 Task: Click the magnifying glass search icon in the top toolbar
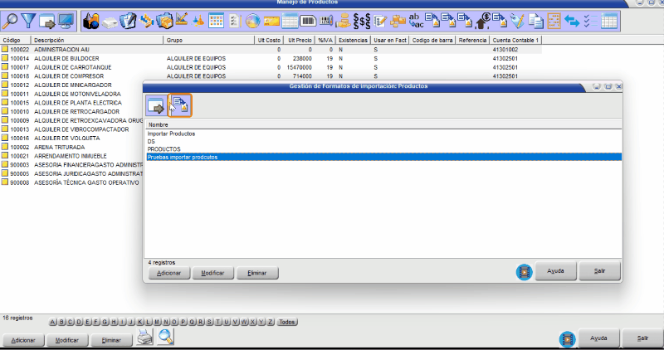[x=12, y=20]
